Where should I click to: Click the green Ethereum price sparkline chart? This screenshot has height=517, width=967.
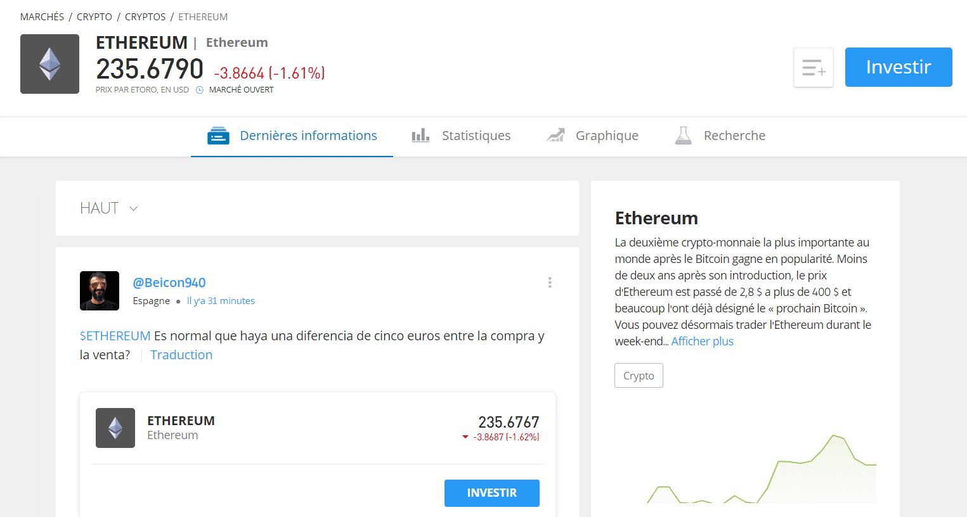[761, 469]
